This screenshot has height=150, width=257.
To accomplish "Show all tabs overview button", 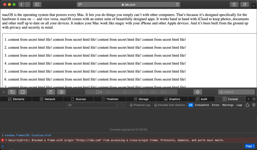I will (x=244, y=4).
